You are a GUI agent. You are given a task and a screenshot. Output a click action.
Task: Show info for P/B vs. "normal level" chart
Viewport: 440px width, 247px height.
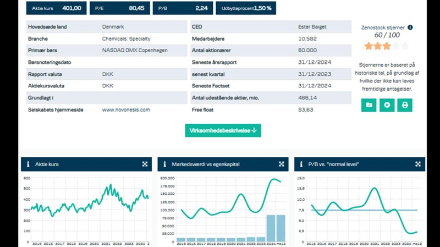pyautogui.click(x=301, y=164)
